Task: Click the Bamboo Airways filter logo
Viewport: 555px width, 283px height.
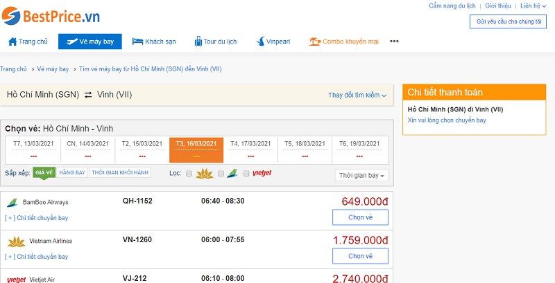Action: click(x=232, y=173)
